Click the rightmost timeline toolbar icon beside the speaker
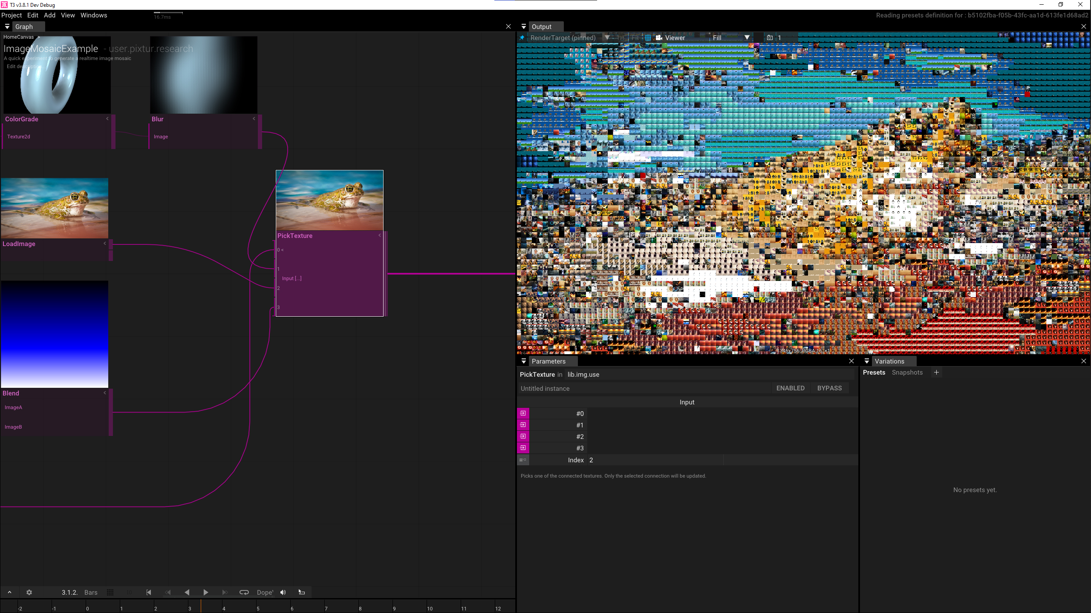Screen dimensions: 1091x613 tap(302, 592)
